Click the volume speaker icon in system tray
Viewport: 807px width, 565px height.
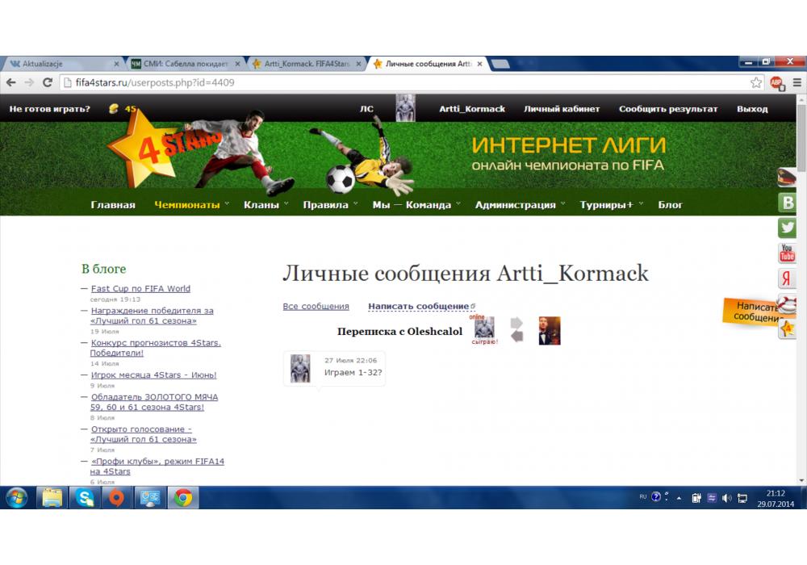click(x=727, y=498)
